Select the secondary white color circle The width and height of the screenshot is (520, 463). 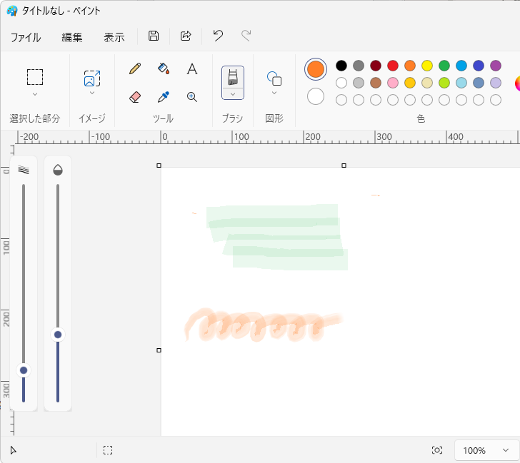click(x=316, y=96)
